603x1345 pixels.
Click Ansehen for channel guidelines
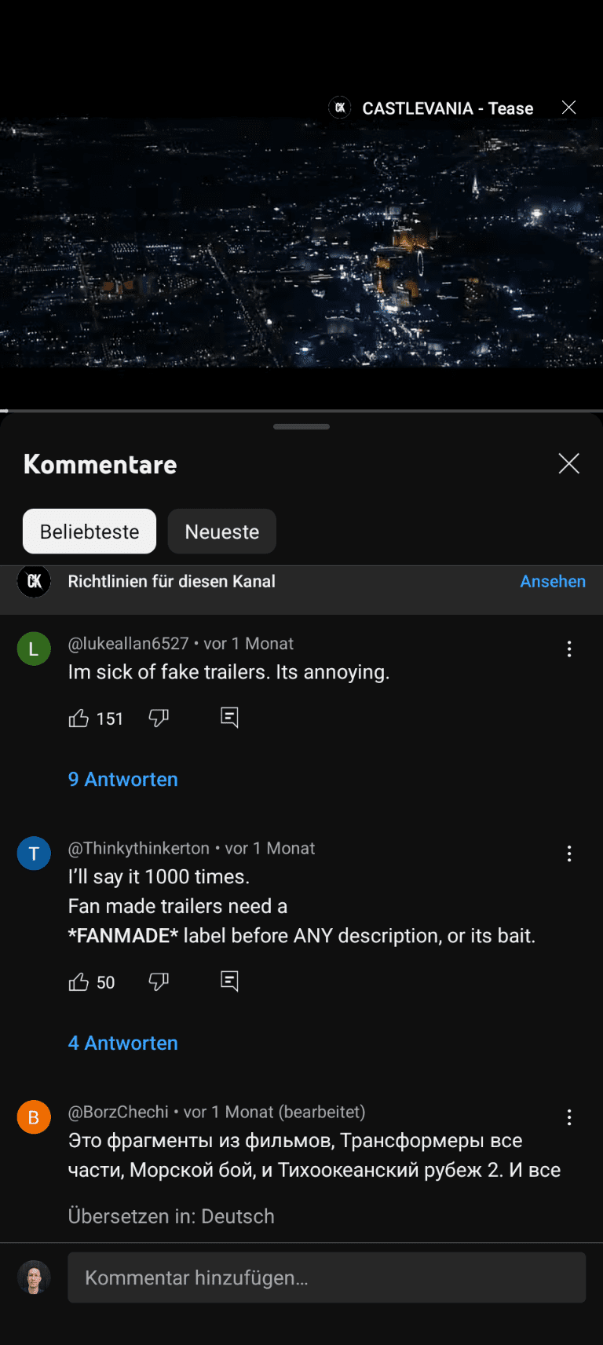(x=553, y=582)
